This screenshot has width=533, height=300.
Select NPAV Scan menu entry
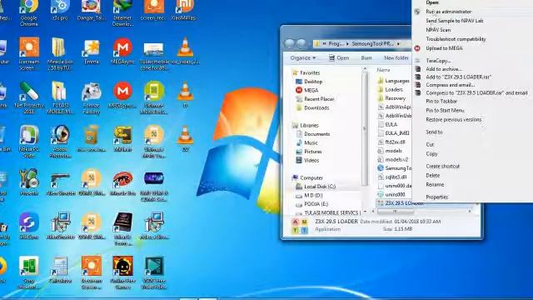pyautogui.click(x=438, y=30)
